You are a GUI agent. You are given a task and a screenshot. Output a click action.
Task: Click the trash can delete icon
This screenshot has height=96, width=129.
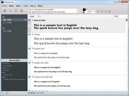[x=21, y=11]
